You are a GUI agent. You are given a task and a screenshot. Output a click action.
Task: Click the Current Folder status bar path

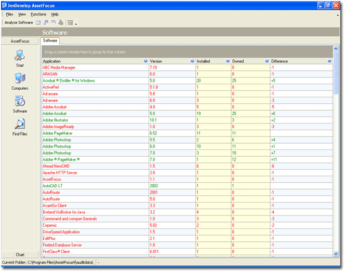click(x=48, y=263)
